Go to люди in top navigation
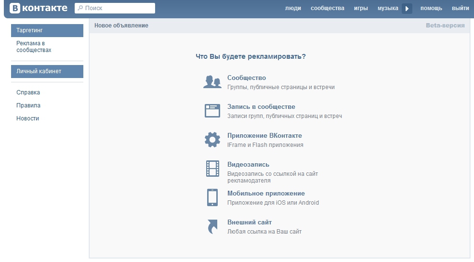Screen dimensions: 474x262 [293, 8]
